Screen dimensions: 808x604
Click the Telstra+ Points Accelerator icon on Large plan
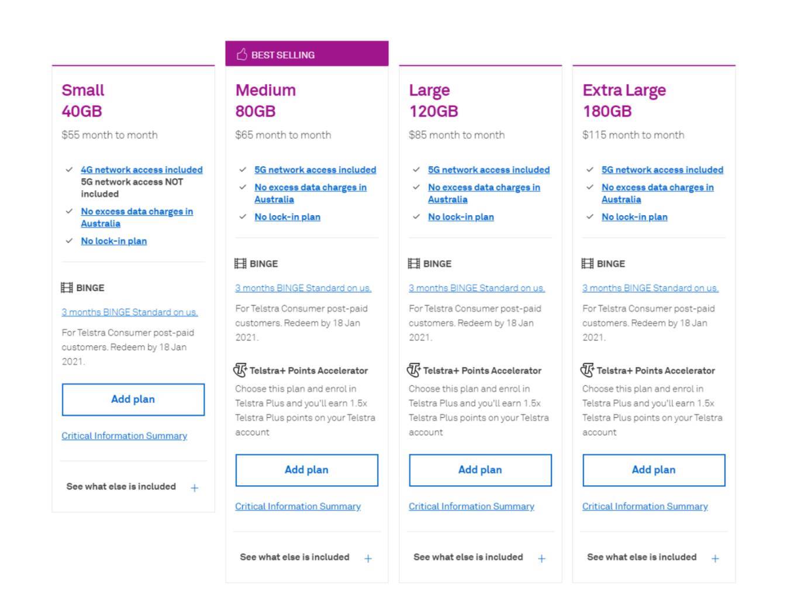(413, 370)
